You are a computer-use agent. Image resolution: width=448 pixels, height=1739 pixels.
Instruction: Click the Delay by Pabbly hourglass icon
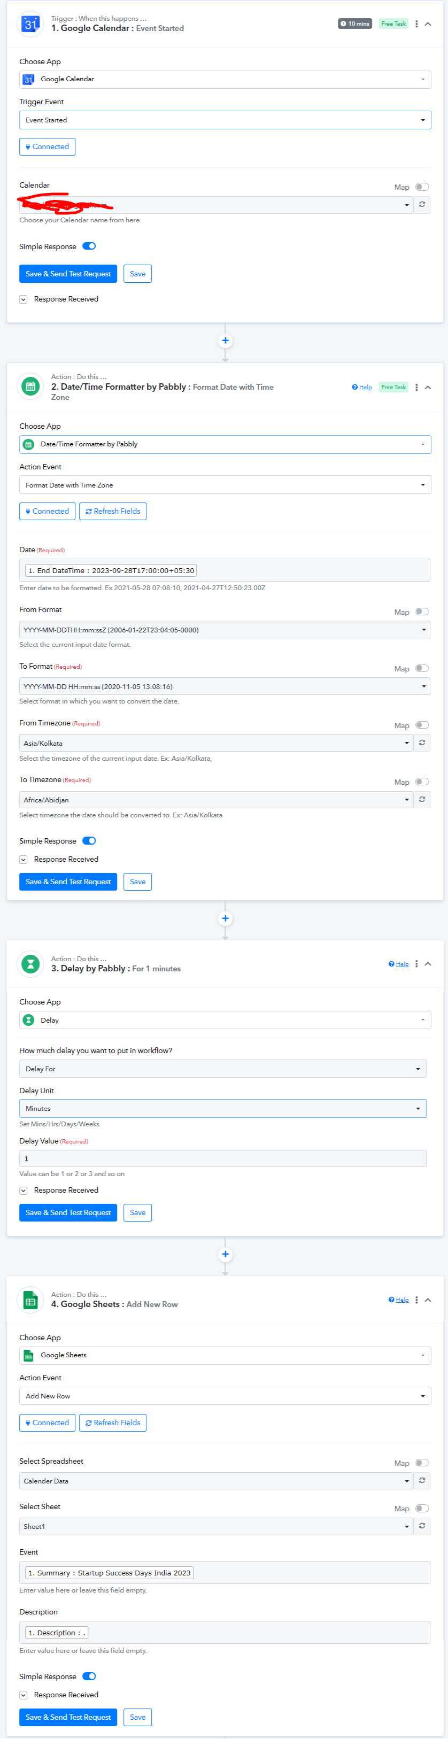(x=30, y=964)
